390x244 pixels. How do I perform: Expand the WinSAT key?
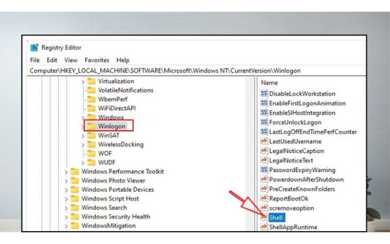point(83,136)
